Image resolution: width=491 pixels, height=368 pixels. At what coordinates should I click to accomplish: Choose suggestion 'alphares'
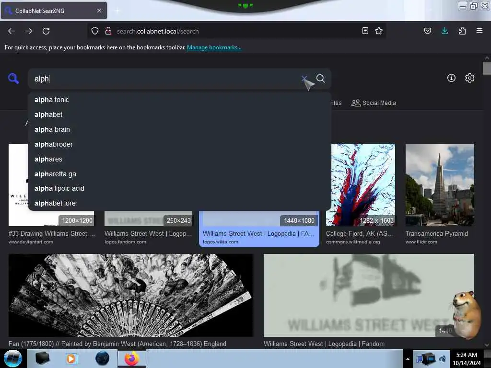[x=179, y=159]
